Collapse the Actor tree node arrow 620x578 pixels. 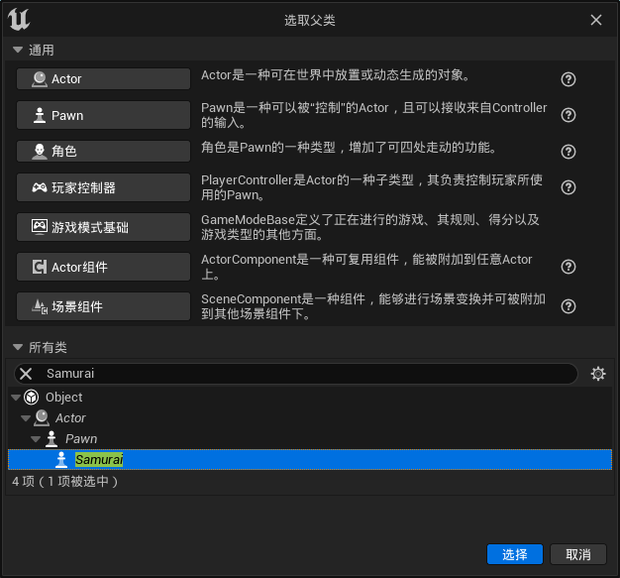[26, 418]
